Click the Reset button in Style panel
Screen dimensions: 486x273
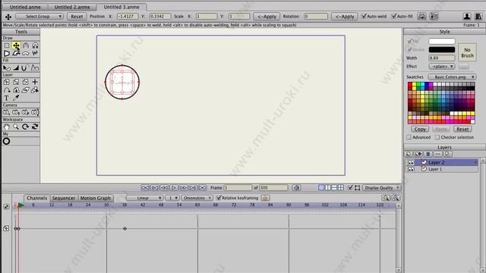[x=462, y=129]
